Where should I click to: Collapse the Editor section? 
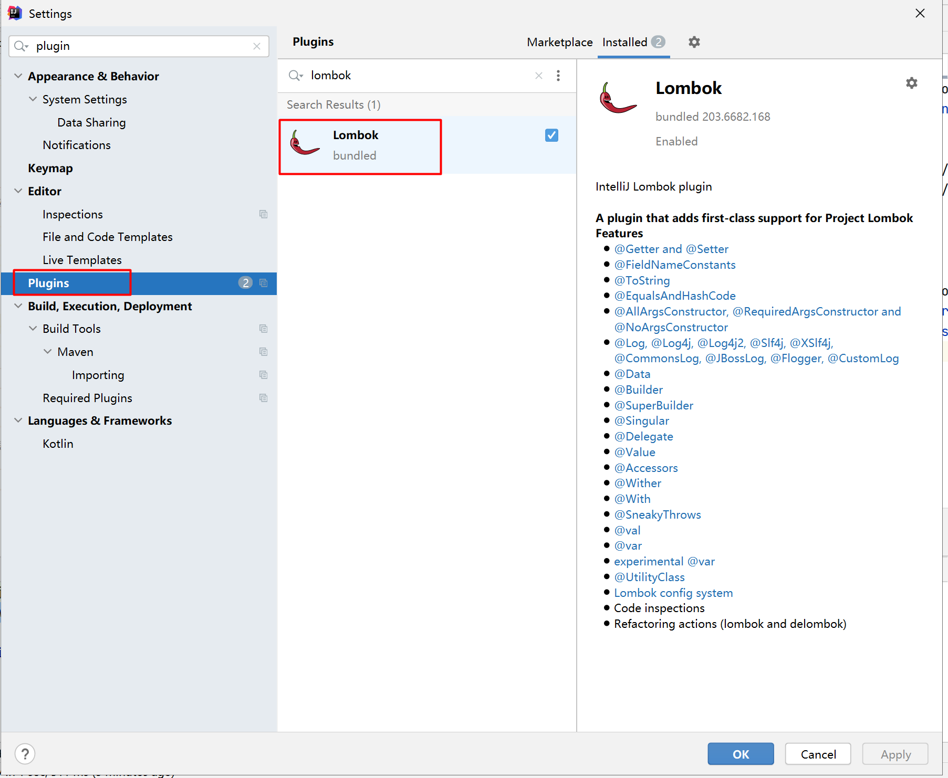pos(18,191)
